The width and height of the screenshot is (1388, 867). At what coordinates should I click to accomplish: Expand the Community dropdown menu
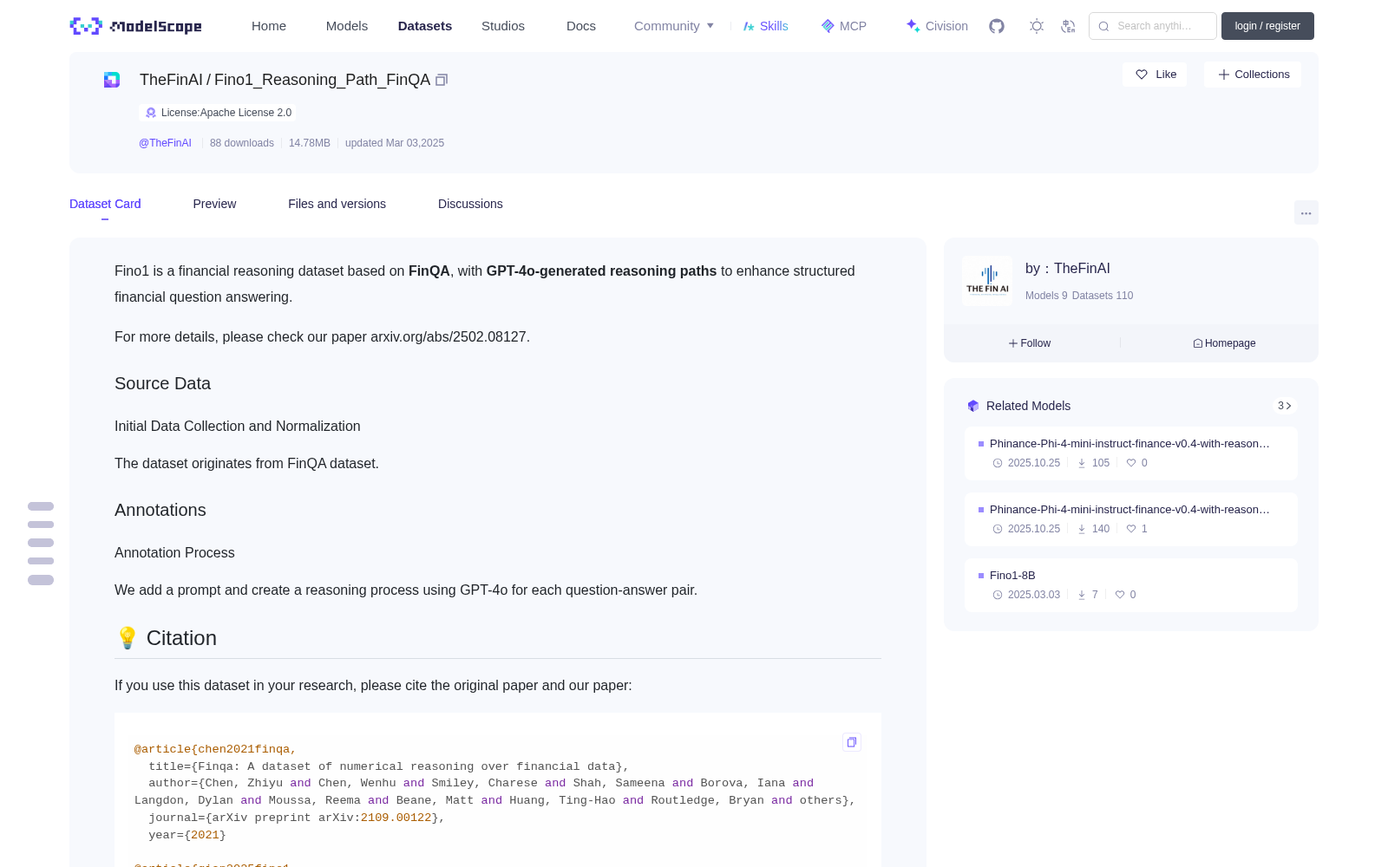point(674,26)
